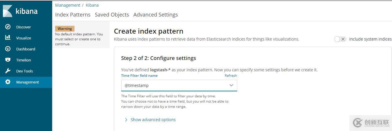Switch to the Saved Objects tab
Viewport: 392px width, 131px height.
tap(112, 15)
